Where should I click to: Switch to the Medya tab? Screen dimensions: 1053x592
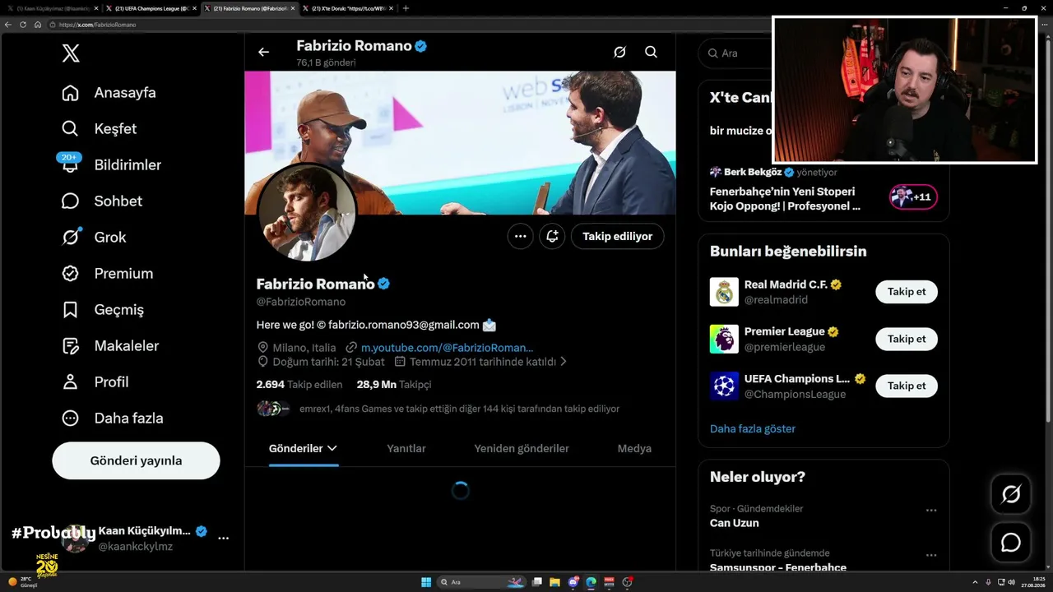point(634,449)
